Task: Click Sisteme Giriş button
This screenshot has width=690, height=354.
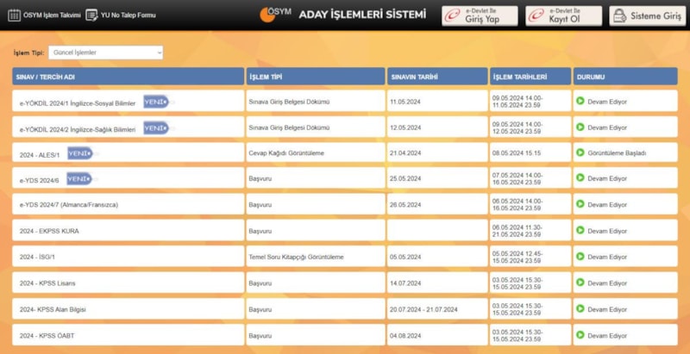Action: click(x=642, y=16)
